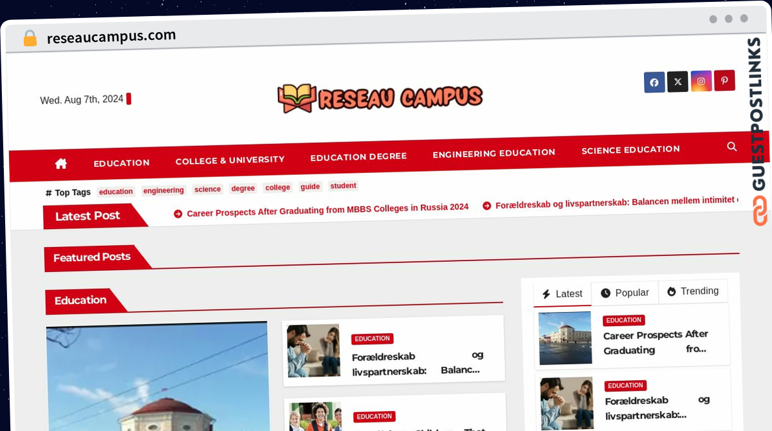The width and height of the screenshot is (772, 431).
Task: Click the 'Education' section heading
Action: (x=80, y=300)
